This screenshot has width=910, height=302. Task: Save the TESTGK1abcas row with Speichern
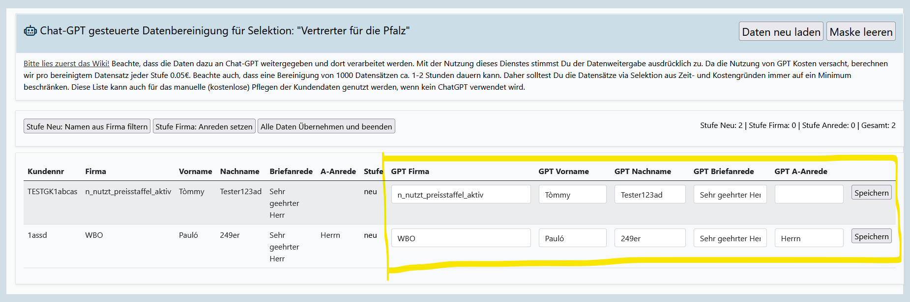click(871, 193)
